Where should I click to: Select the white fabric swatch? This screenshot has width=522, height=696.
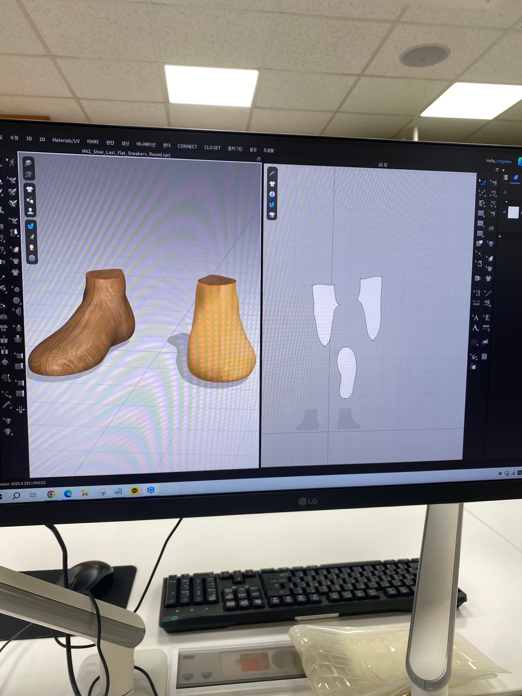tap(513, 212)
